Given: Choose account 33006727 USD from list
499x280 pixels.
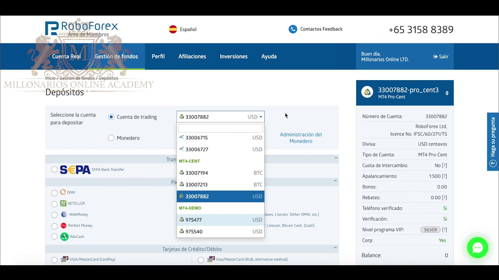Looking at the screenshot, I should (x=220, y=149).
